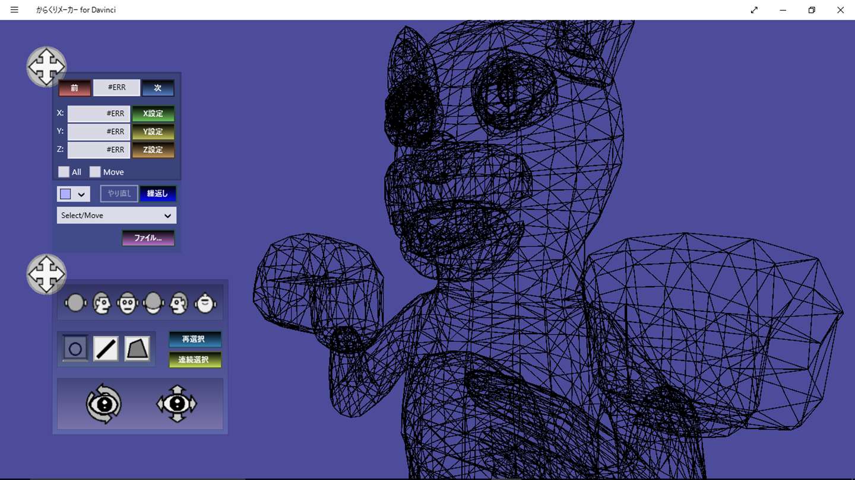Click the move handle above the coordinate panel

tap(46, 67)
